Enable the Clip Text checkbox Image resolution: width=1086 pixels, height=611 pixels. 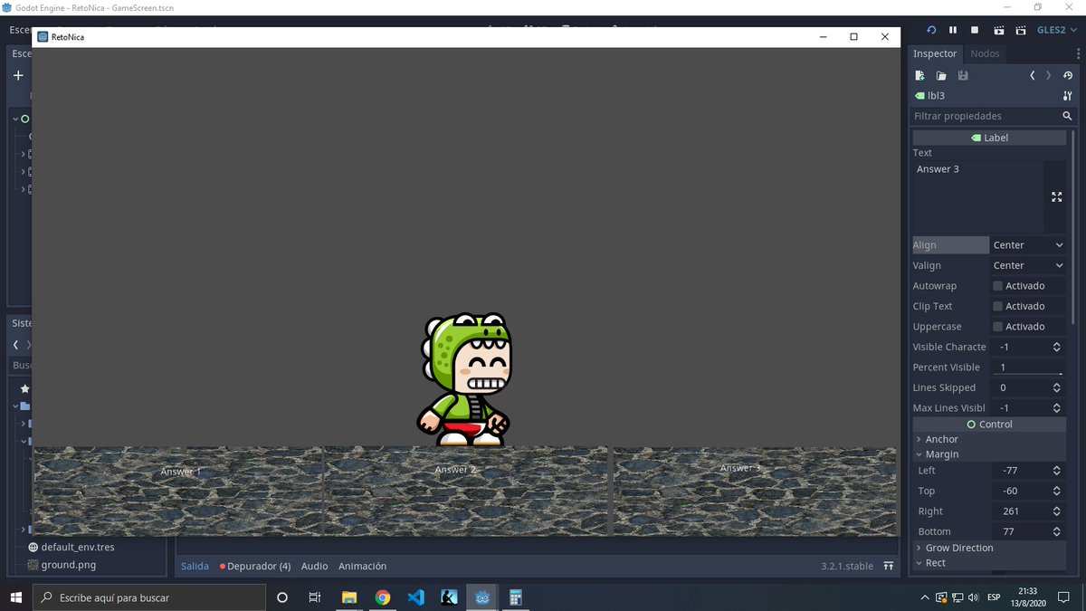point(998,306)
